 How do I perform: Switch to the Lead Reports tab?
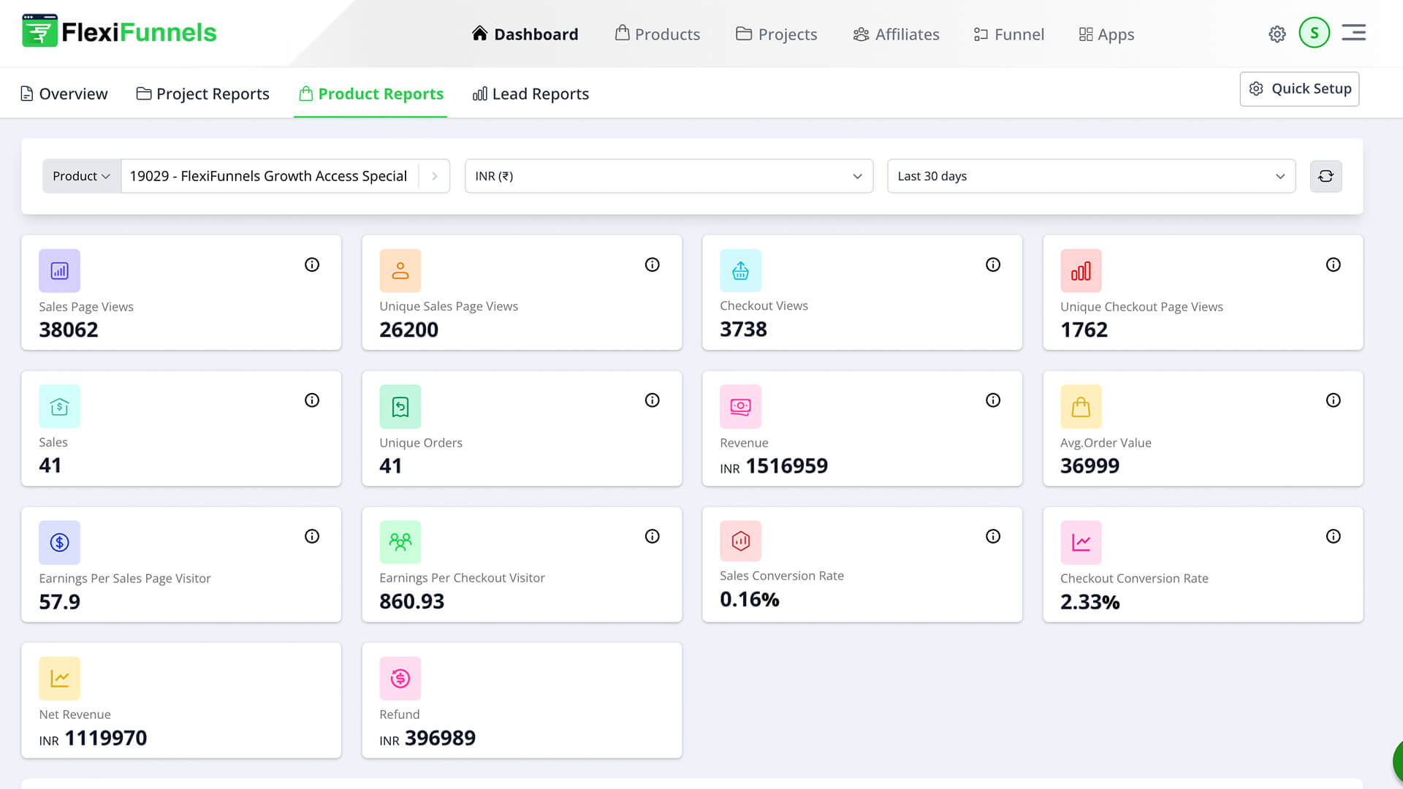coord(531,94)
